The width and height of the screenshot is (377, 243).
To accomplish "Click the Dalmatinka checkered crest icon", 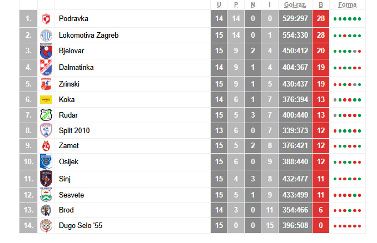I will pyautogui.click(x=46, y=68).
